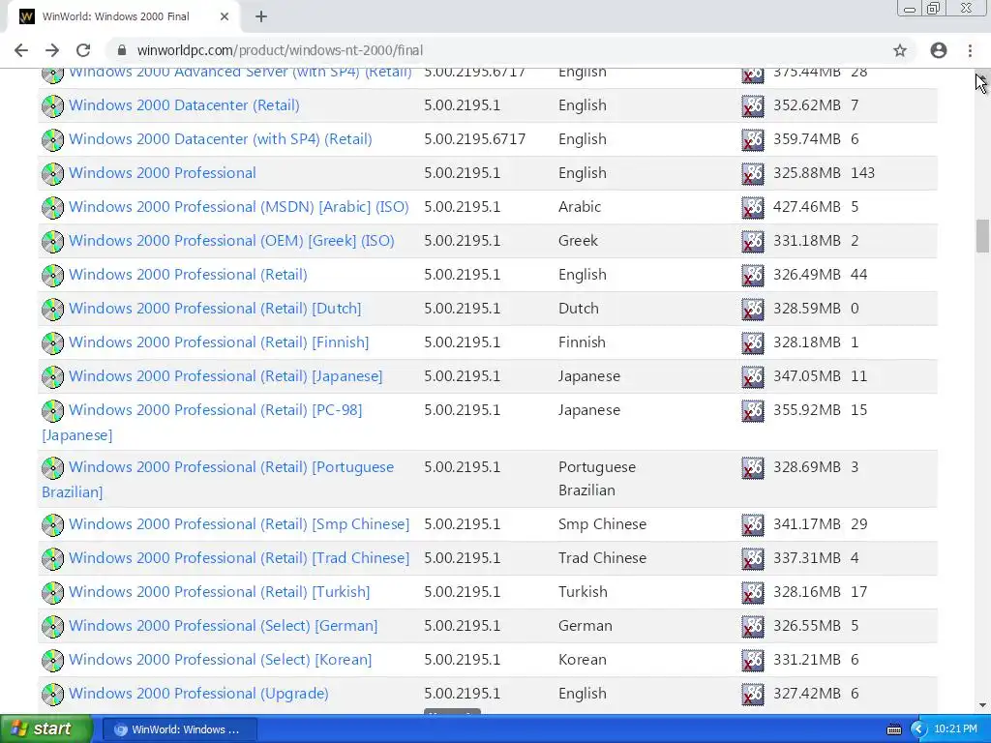
Task: Expand hidden tray icons with arrow
Action: tap(918, 729)
